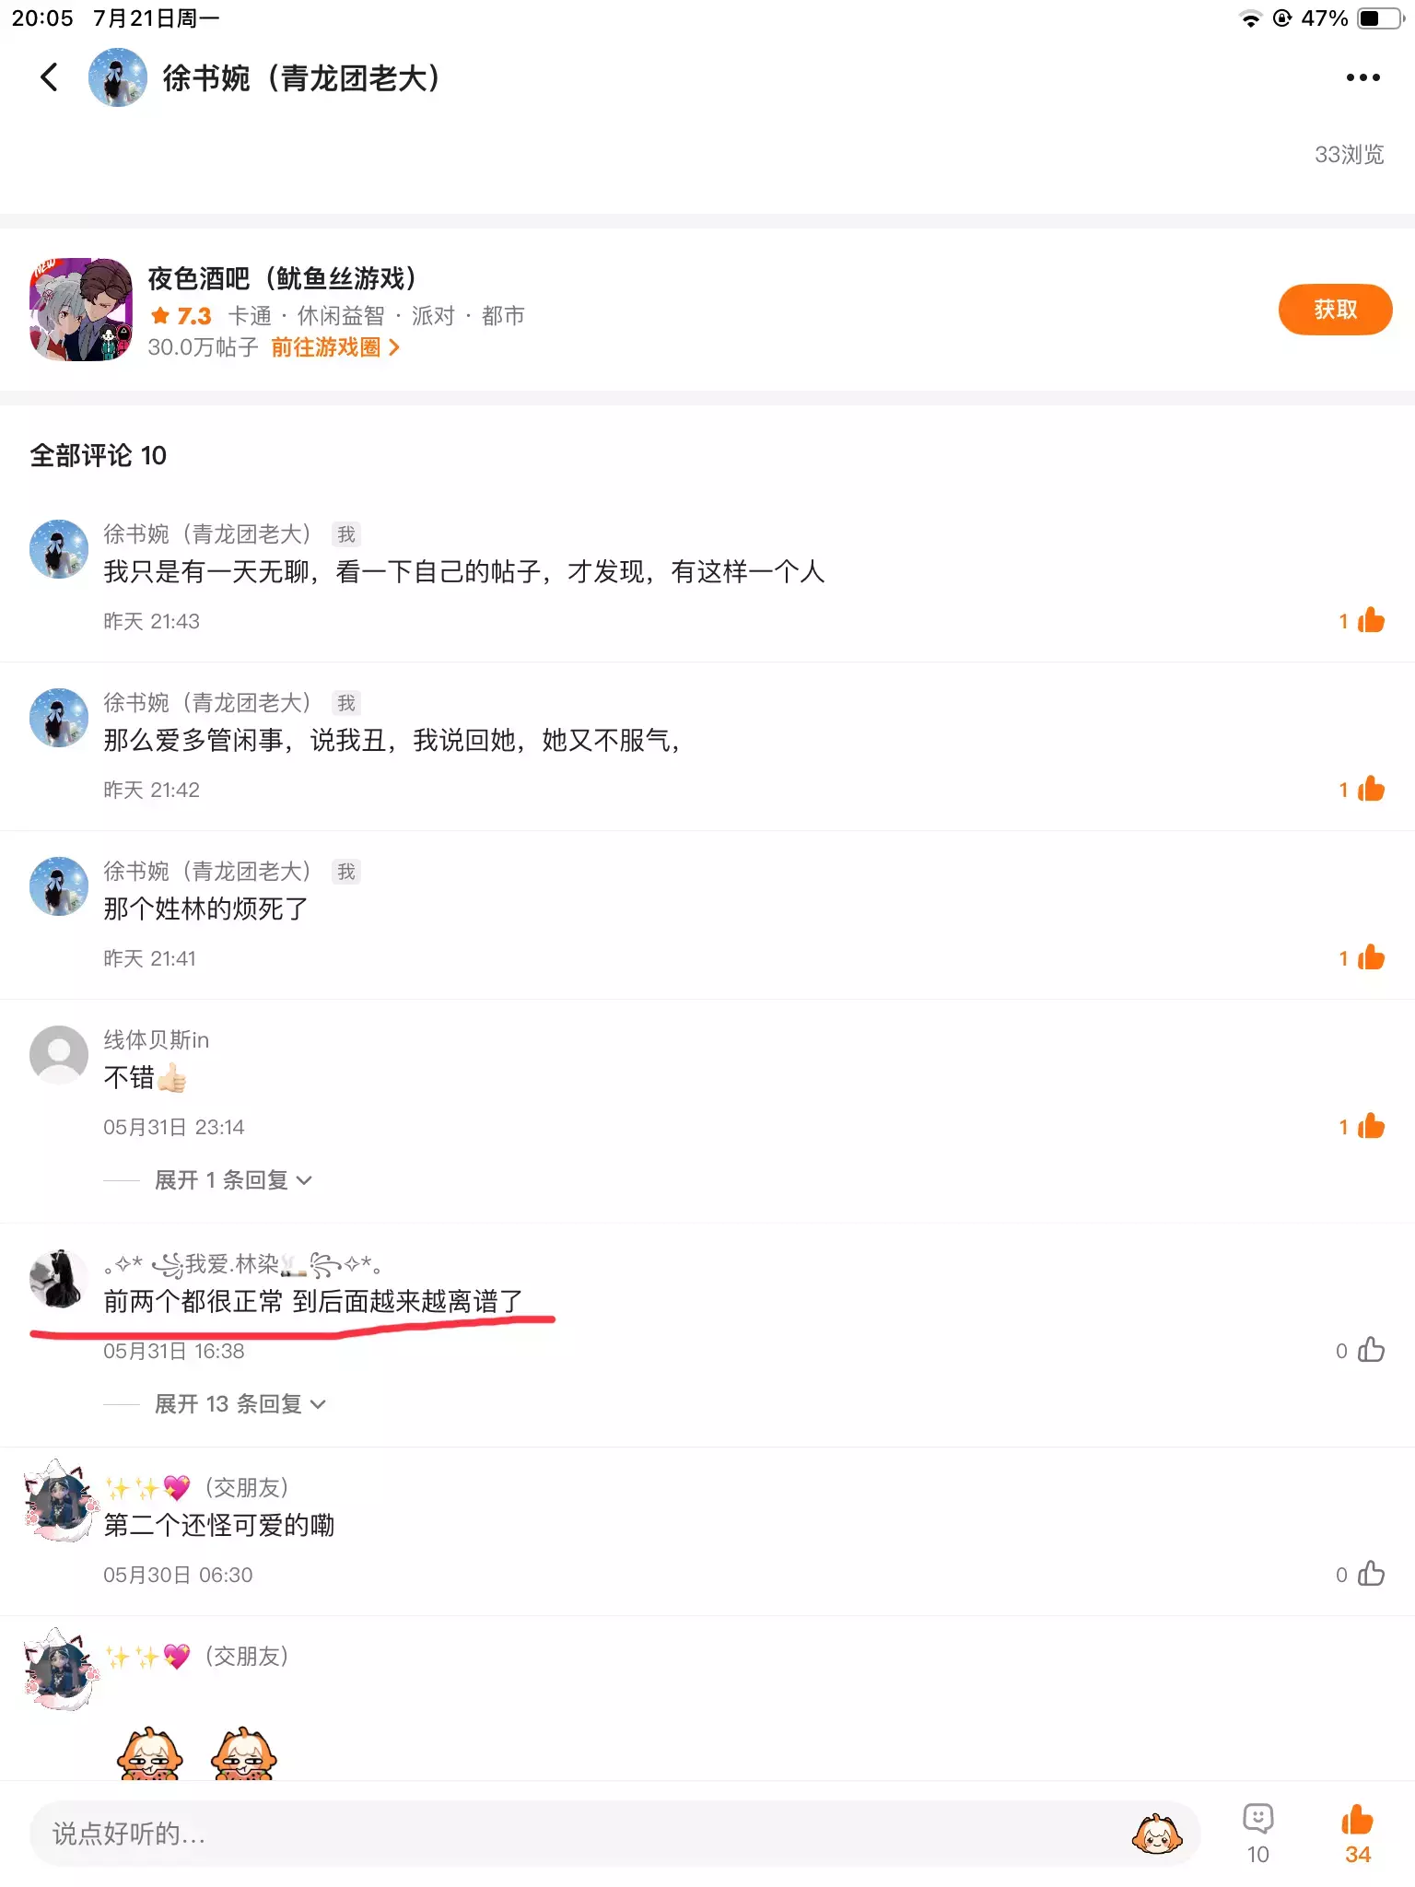Image resolution: width=1415 pixels, height=1887 pixels.
Task: Go to 前往游戏圈 game circle
Action: [335, 347]
